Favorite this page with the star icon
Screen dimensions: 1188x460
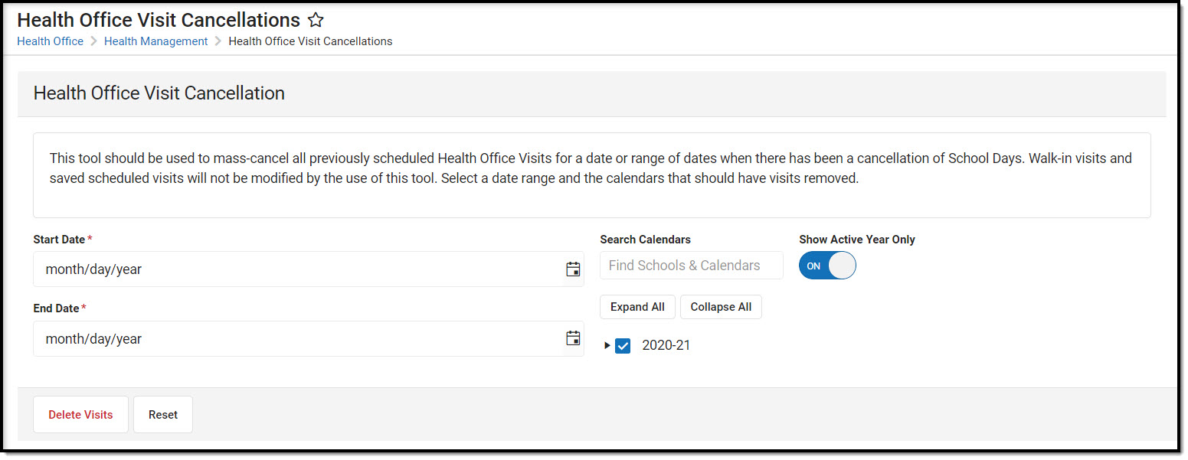(x=316, y=21)
